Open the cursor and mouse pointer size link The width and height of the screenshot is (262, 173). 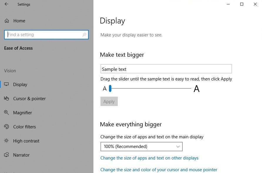coord(159,170)
